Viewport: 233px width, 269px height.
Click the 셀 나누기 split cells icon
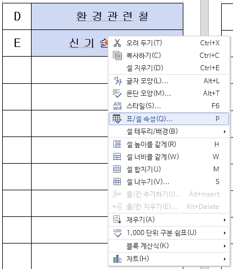(117, 182)
